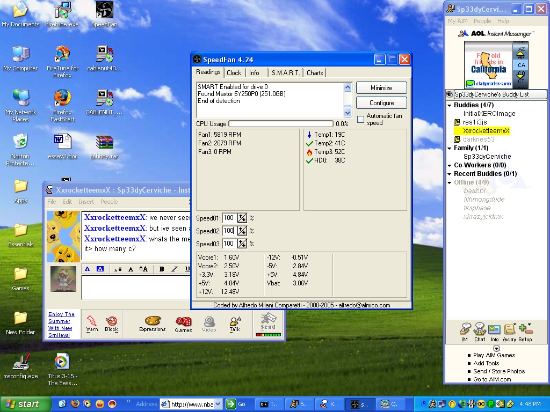Switch to the S.M.A.R.T. tab
The width and height of the screenshot is (550, 412).
tap(285, 73)
